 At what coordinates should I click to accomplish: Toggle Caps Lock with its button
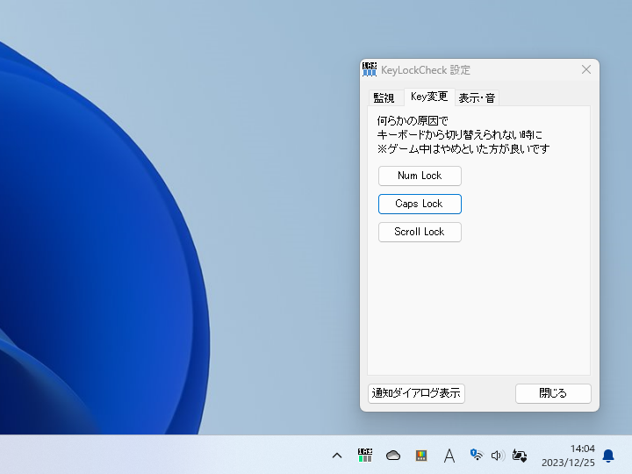coord(420,204)
